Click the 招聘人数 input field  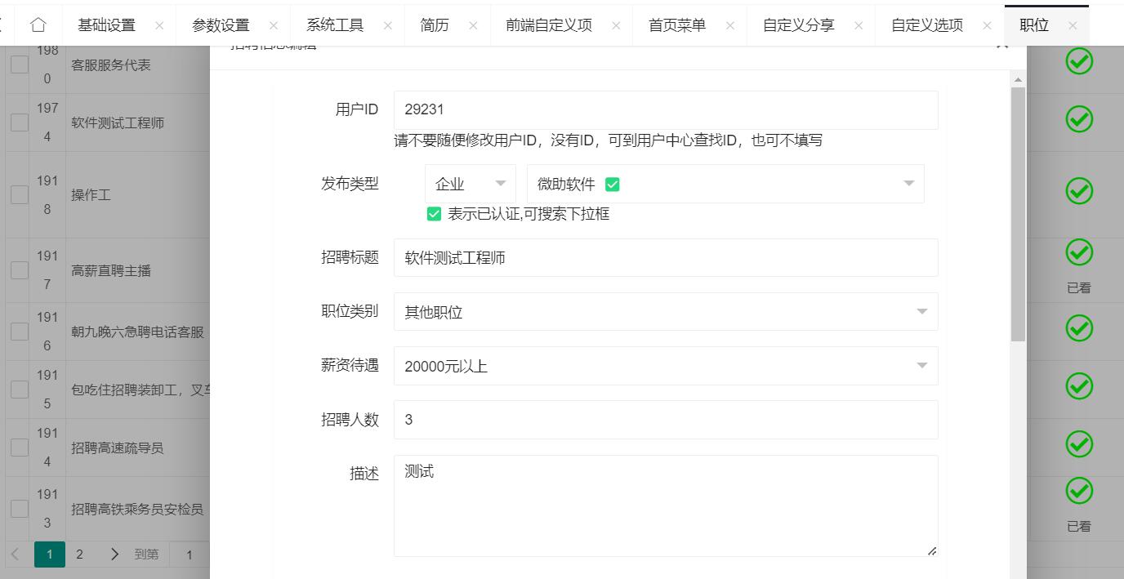(x=666, y=420)
